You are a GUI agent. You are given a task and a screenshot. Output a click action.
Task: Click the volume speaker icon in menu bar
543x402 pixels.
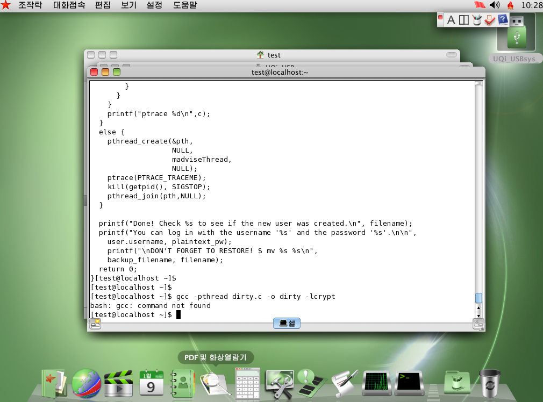pyautogui.click(x=495, y=5)
